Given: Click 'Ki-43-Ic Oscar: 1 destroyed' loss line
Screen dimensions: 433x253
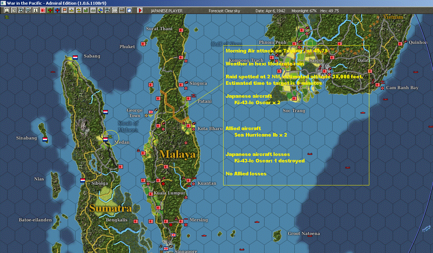Looking at the screenshot, I should 270,161.
